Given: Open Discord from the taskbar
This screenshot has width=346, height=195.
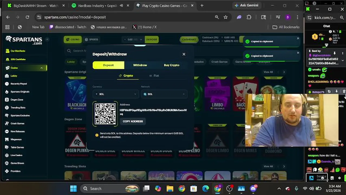Looking at the screenshot, I should click(x=254, y=188).
